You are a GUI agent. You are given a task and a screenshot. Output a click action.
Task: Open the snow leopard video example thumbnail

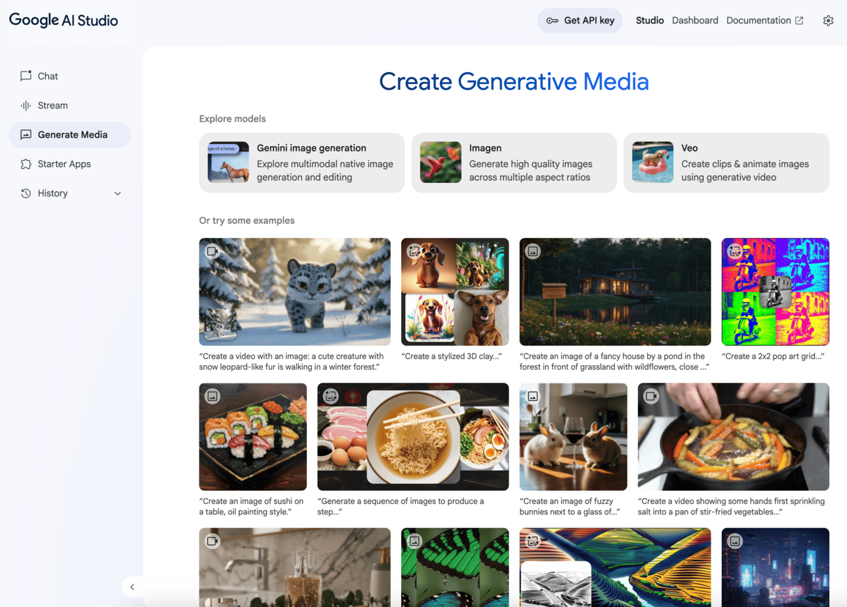(x=295, y=292)
